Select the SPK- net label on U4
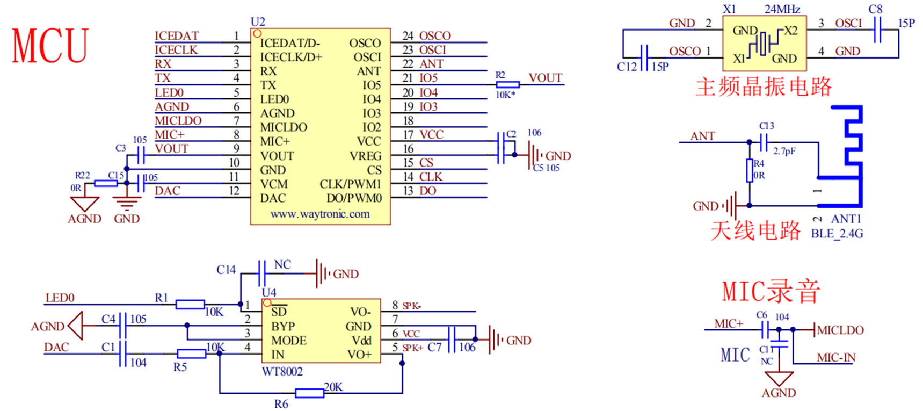Image resolution: width=923 pixels, height=411 pixels. pyautogui.click(x=412, y=306)
